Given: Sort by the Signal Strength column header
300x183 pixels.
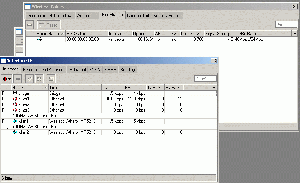Looking at the screenshot, I should (x=219, y=33).
